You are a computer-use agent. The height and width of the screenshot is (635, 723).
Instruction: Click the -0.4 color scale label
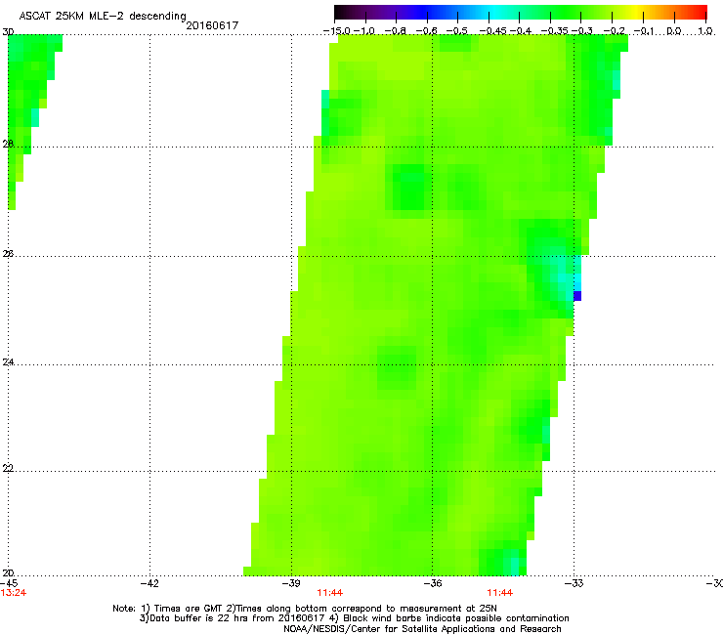click(x=520, y=31)
